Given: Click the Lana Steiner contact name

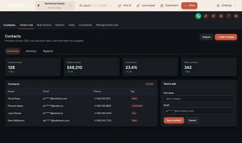Looking at the screenshot, I should [x=15, y=113].
